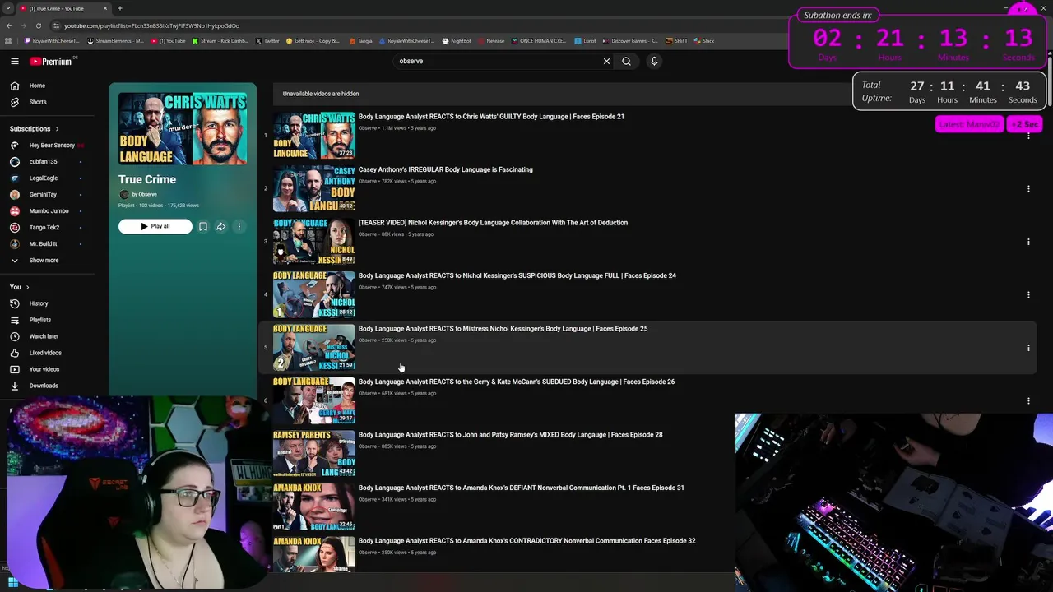Open options menu for Faces Episode 25
Screen dimensions: 1053x592
[1028, 348]
